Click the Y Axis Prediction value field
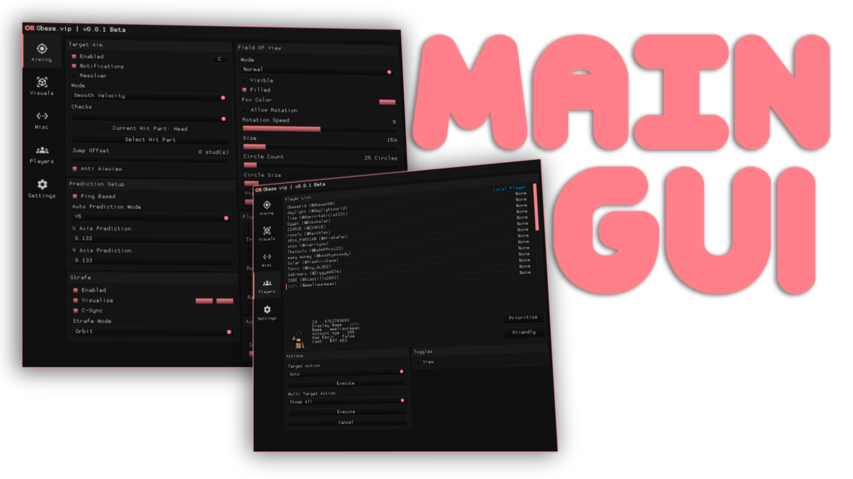 152,261
